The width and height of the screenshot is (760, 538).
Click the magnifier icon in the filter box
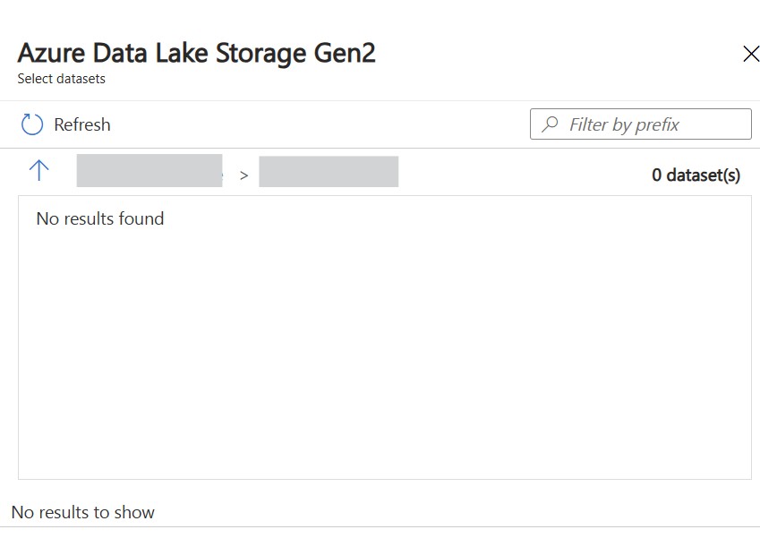click(550, 124)
